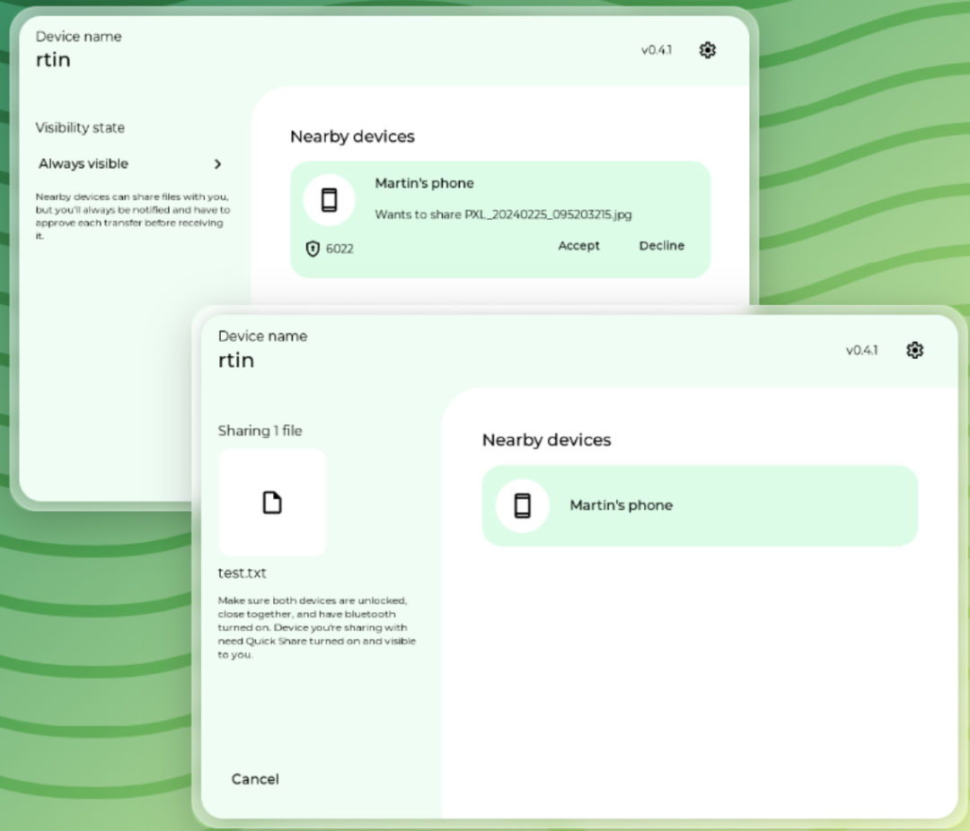The width and height of the screenshot is (970, 831).
Task: Accept the file from Martin's phone
Action: point(578,246)
